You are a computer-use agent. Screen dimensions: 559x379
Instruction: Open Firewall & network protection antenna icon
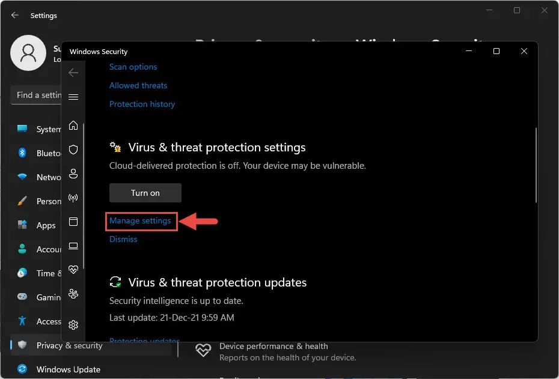73,198
